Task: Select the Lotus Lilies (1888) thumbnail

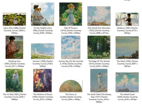Action: tap(14, 19)
